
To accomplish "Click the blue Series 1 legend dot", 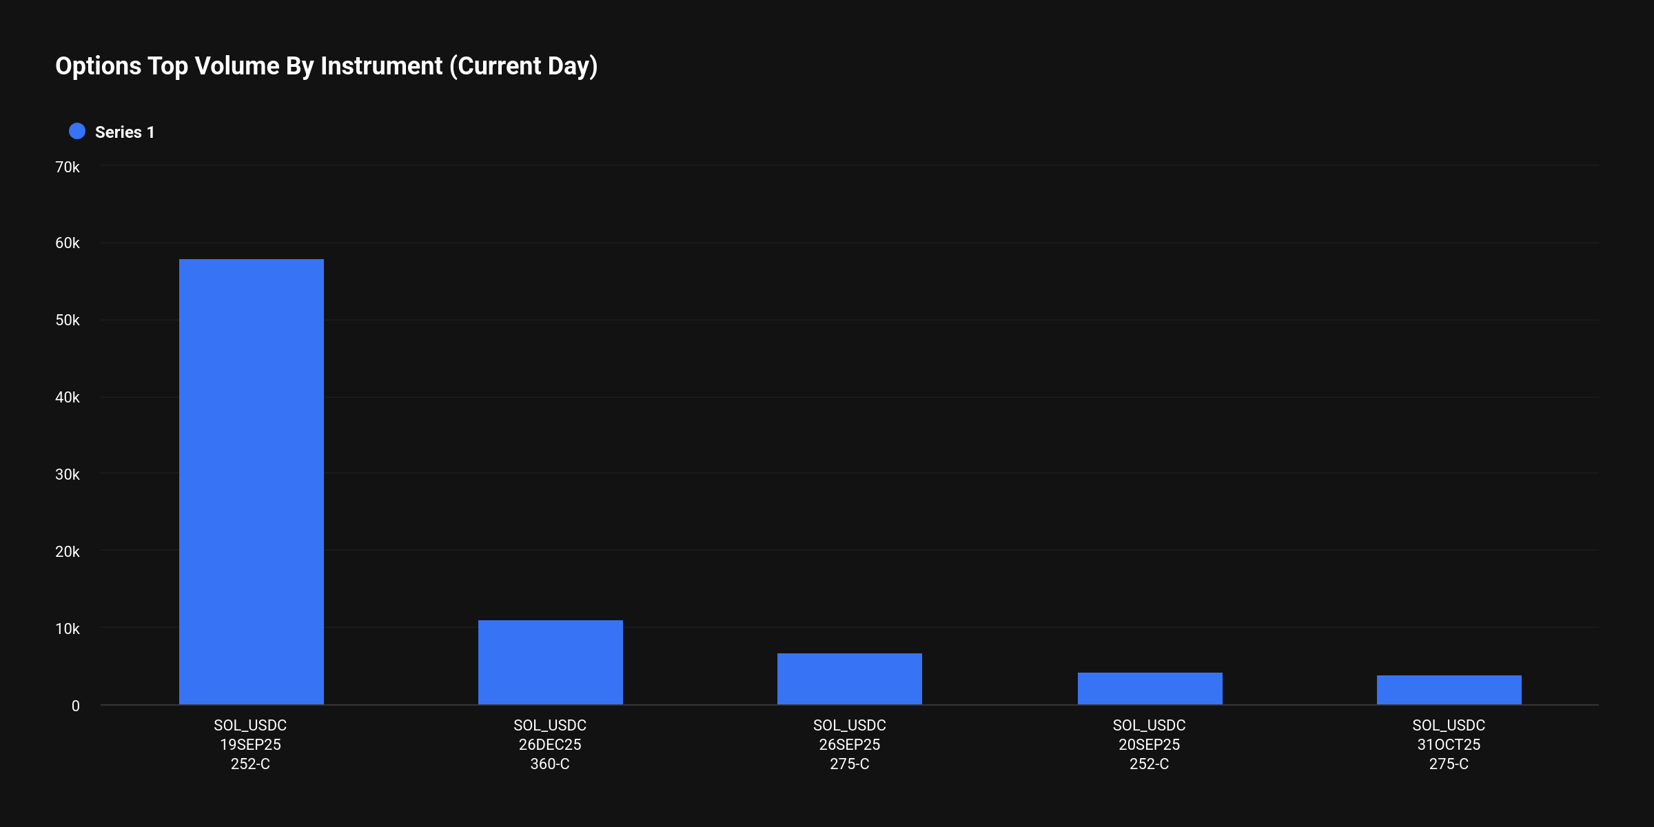I will point(77,131).
